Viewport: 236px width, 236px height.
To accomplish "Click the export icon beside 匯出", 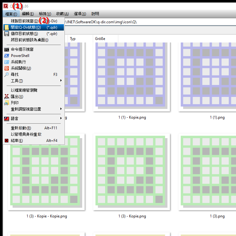I will tap(7, 97).
